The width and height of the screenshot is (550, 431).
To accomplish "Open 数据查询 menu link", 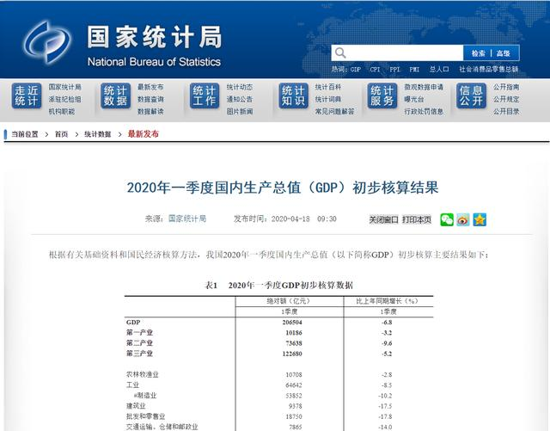I will [x=150, y=99].
